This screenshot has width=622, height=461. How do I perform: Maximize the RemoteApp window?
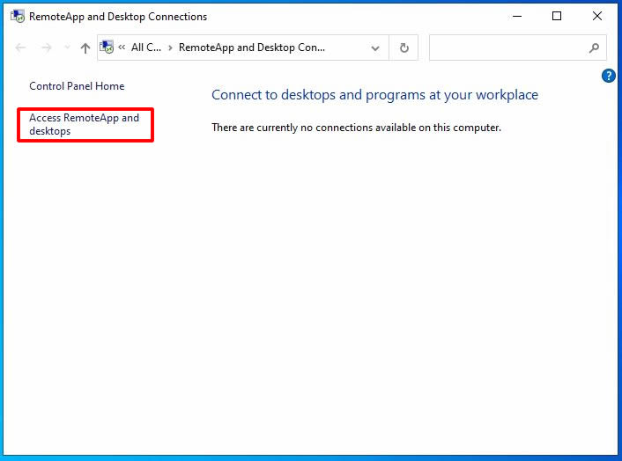(x=557, y=16)
